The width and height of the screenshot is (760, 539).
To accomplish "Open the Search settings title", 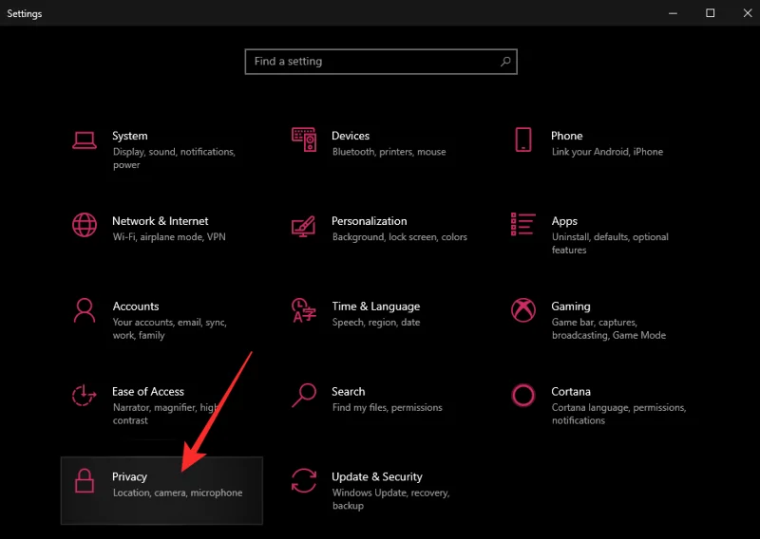I will tap(349, 391).
